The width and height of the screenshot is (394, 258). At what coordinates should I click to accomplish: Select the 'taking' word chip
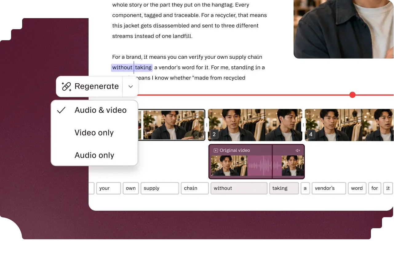[284, 188]
